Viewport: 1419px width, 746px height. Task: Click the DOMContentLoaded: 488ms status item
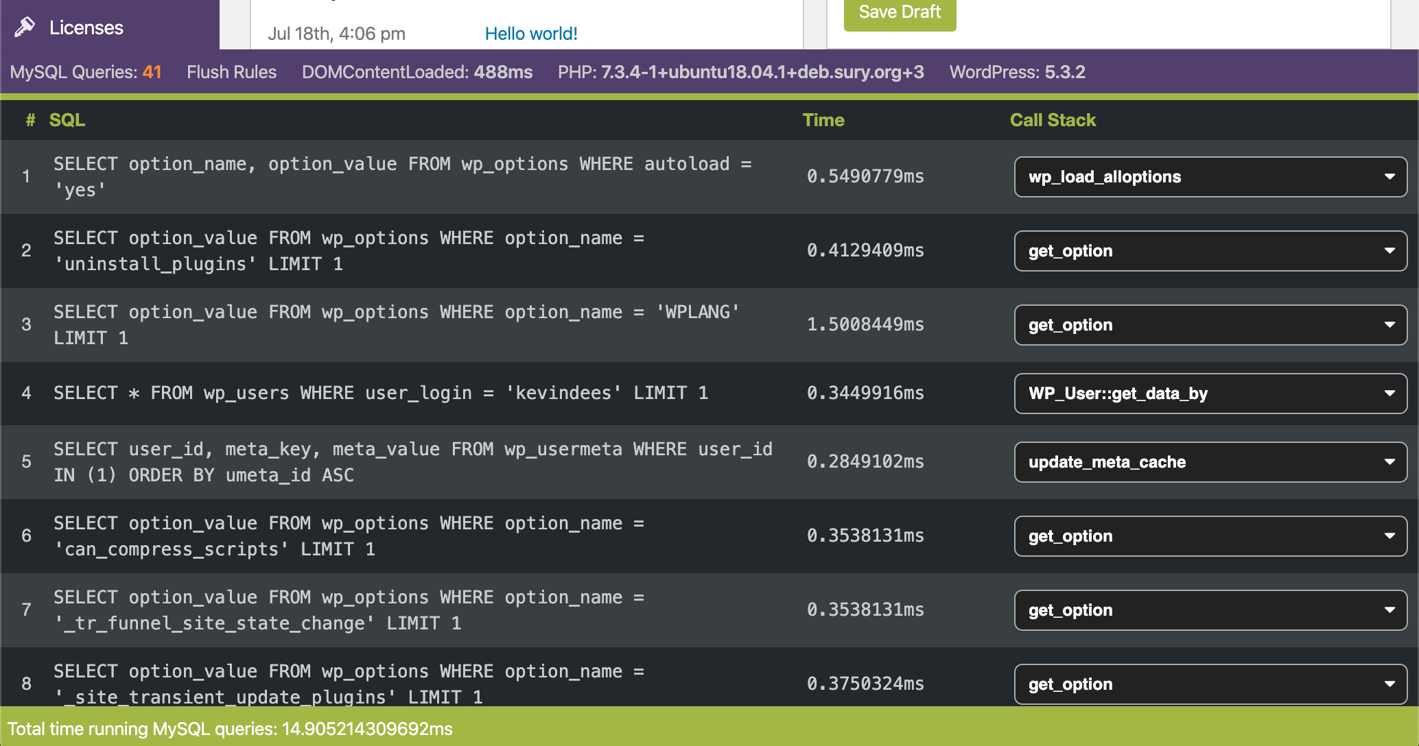(417, 71)
